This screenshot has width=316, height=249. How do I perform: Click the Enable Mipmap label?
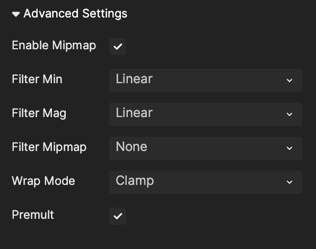point(54,46)
